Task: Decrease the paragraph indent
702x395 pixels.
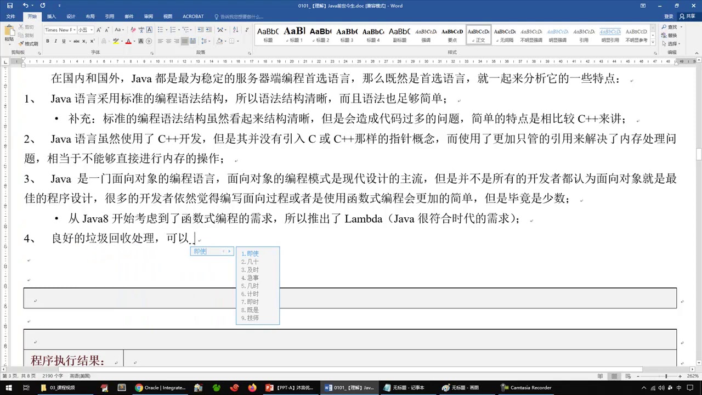Action: (201, 30)
